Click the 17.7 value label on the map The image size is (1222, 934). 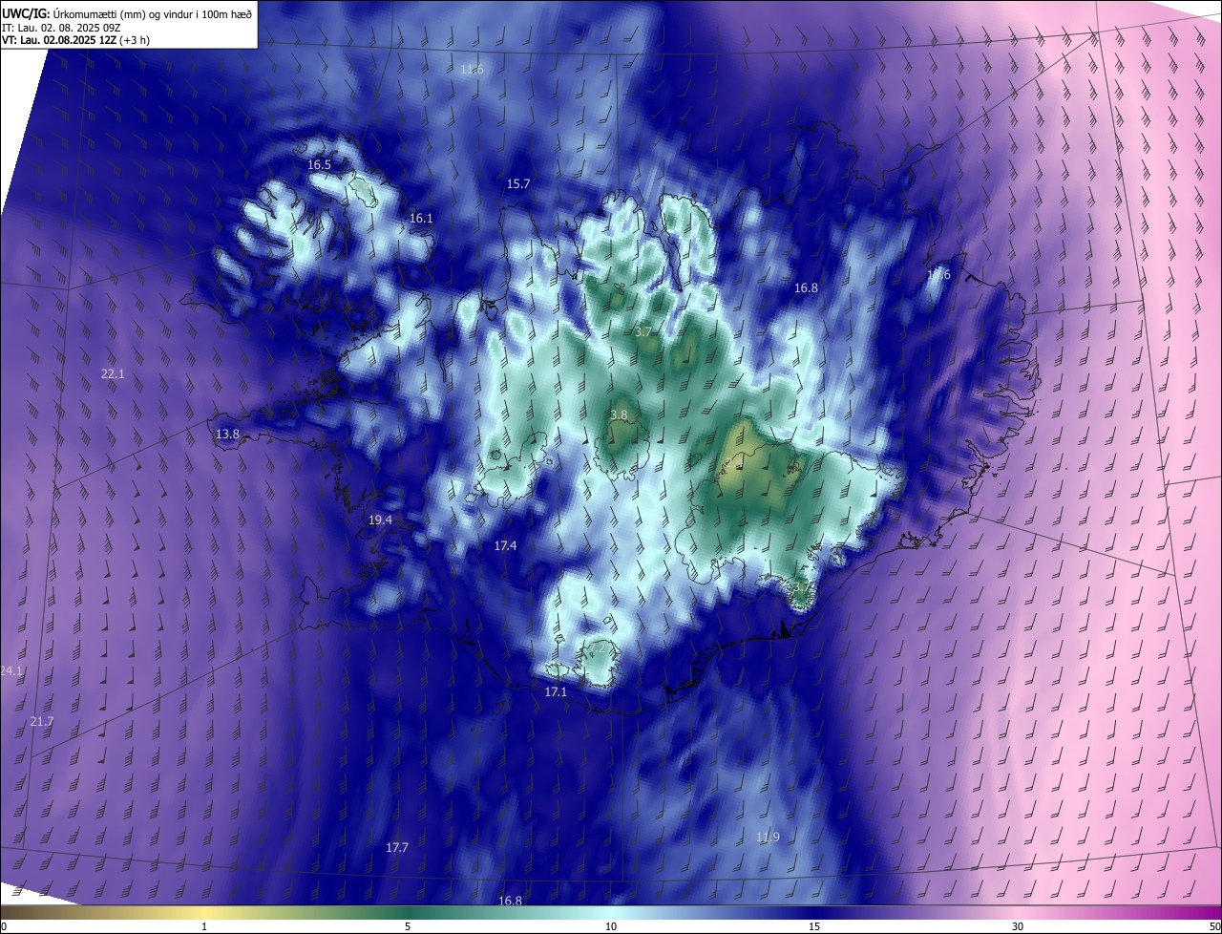[x=397, y=848]
